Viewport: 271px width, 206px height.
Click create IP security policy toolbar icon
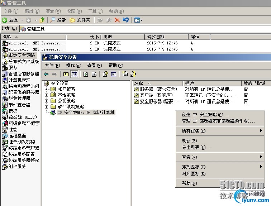tap(125, 74)
